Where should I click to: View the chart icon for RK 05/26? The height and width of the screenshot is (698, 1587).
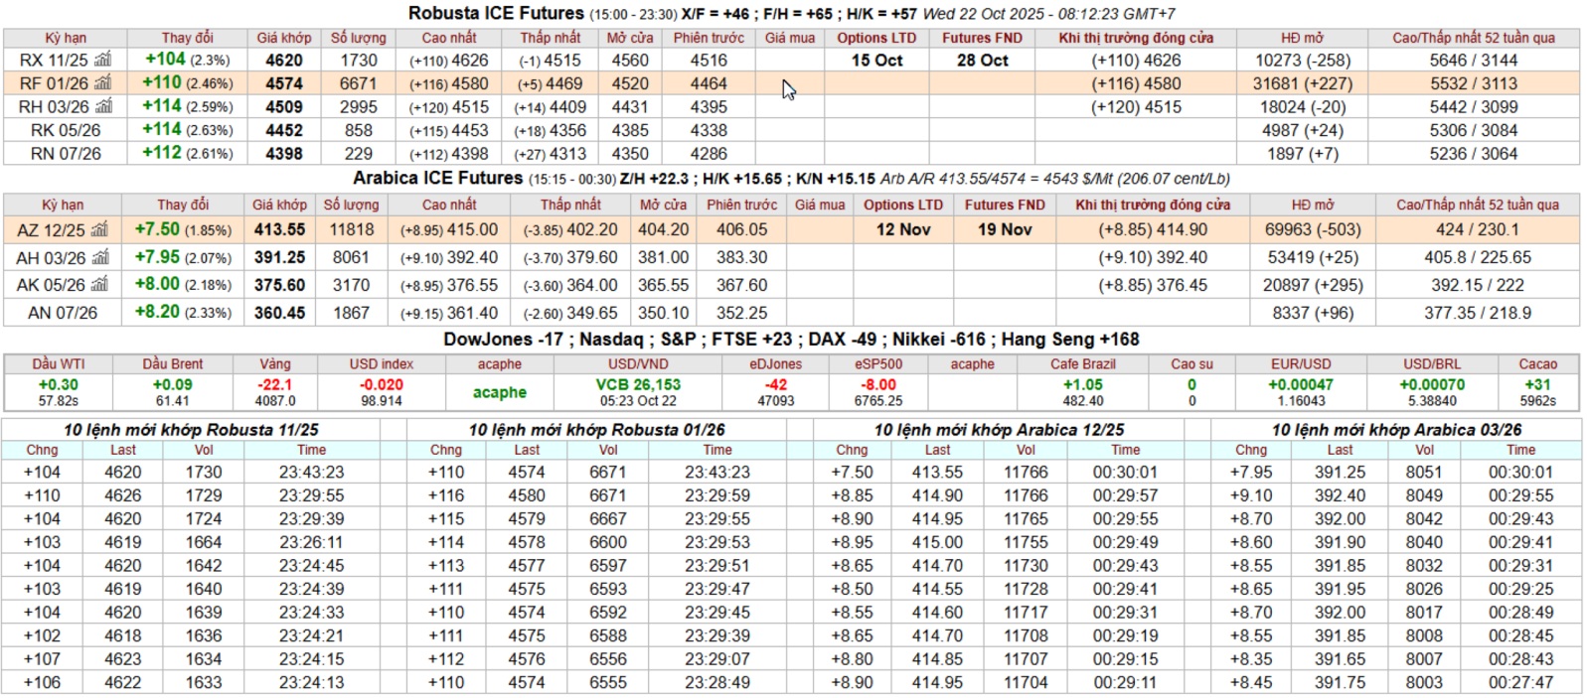[103, 130]
